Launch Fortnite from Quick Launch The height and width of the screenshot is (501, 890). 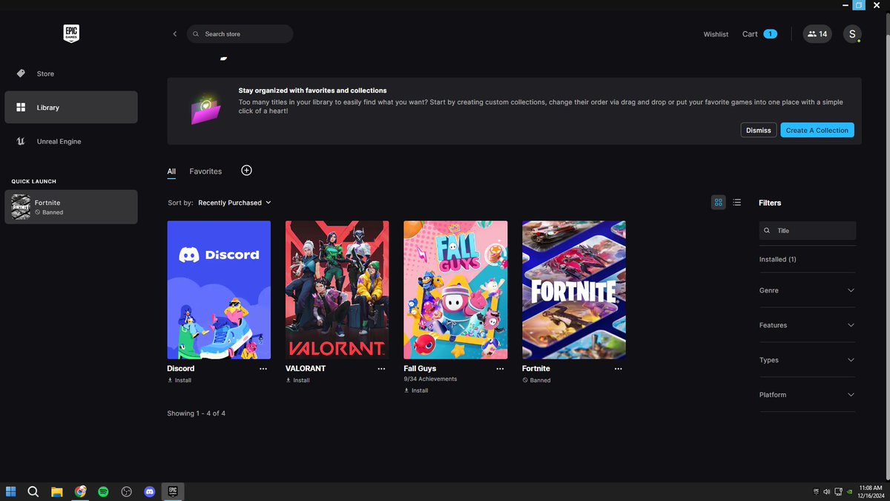point(71,207)
